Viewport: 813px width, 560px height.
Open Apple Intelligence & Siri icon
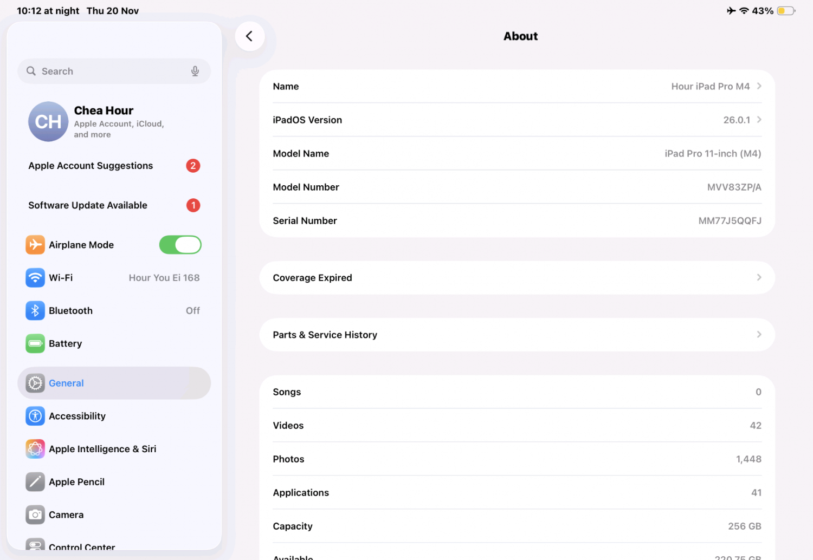35,449
